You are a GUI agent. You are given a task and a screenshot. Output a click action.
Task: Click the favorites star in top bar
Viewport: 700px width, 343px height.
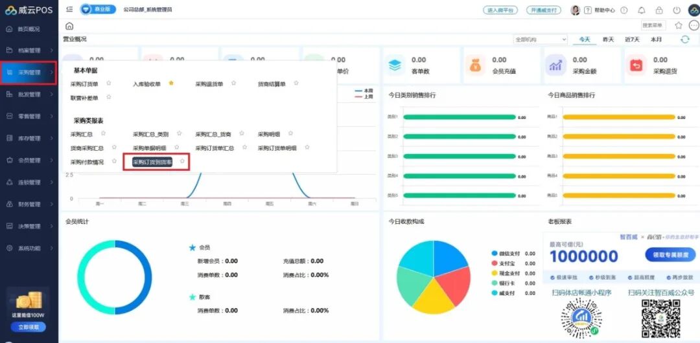pos(679,25)
